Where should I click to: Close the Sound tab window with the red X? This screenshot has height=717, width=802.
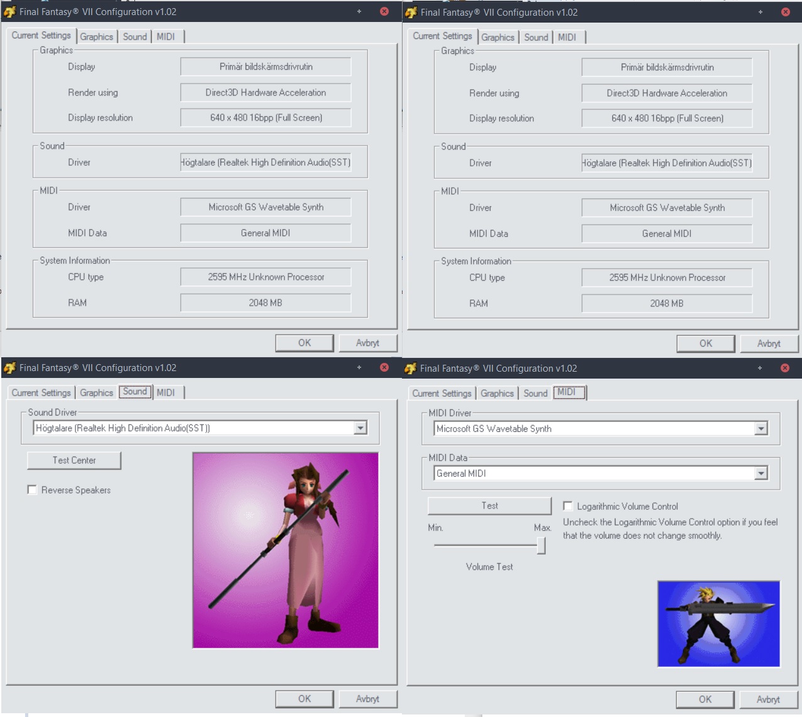click(x=384, y=367)
